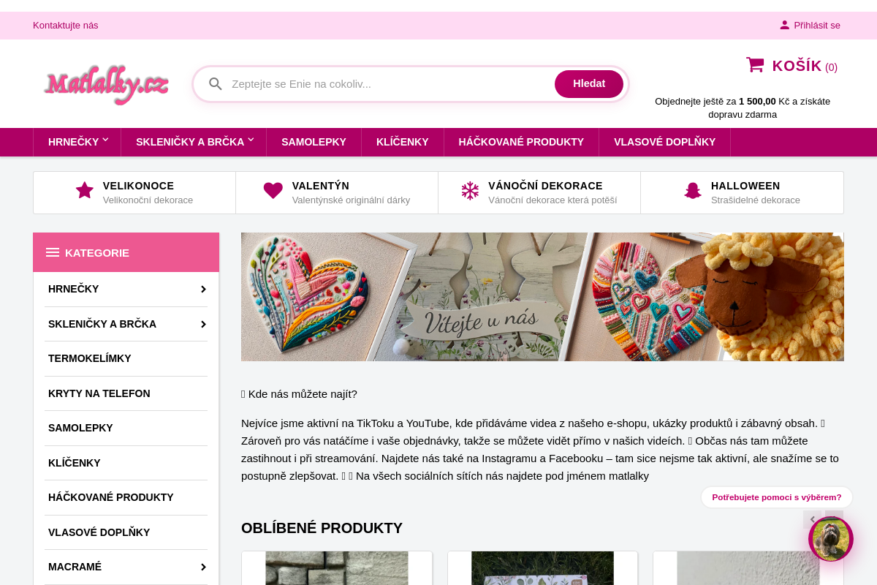Open the Kontaktujte nás link
The image size is (877, 585).
click(x=66, y=25)
